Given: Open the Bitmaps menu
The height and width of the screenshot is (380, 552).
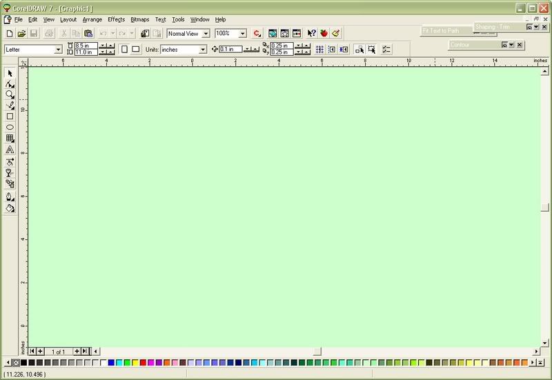Looking at the screenshot, I should tap(141, 19).
